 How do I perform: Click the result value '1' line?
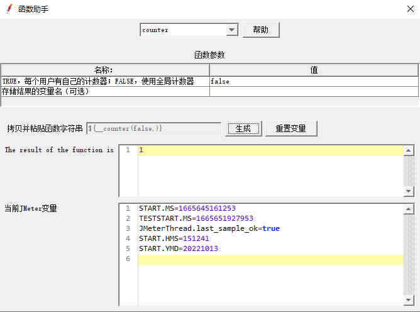coord(271,150)
